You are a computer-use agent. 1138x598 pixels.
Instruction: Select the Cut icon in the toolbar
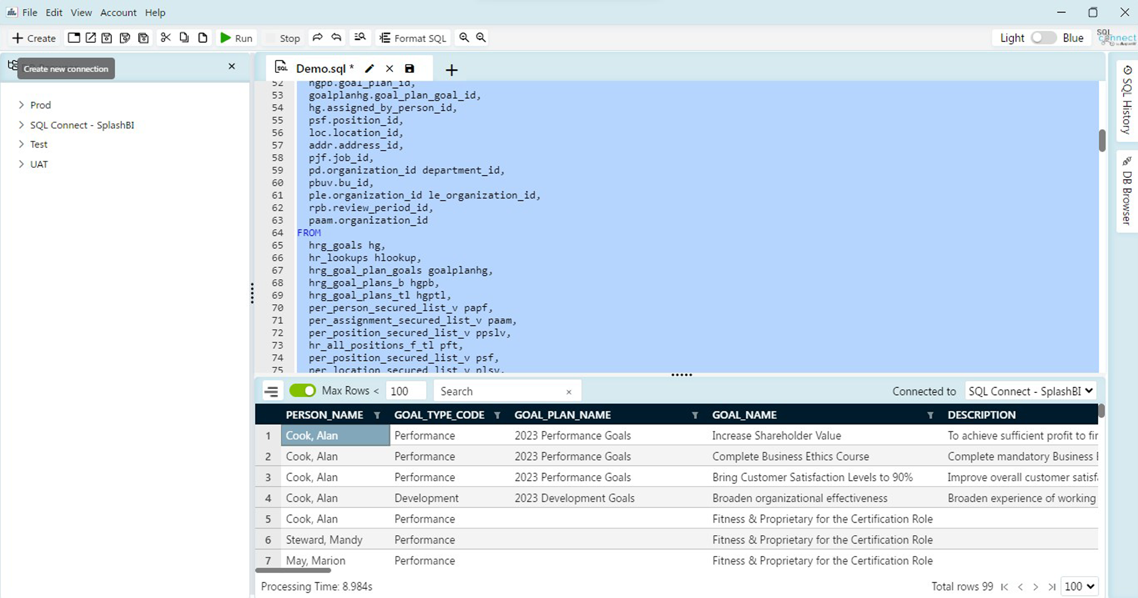point(166,37)
